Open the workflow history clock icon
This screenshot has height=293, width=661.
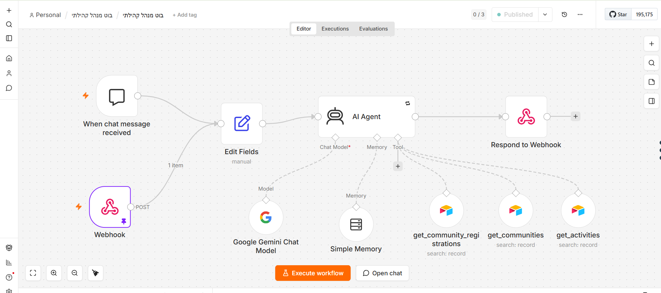(x=564, y=15)
